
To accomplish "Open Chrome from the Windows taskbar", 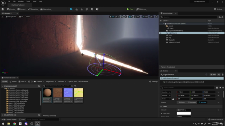I will [x=14, y=124].
